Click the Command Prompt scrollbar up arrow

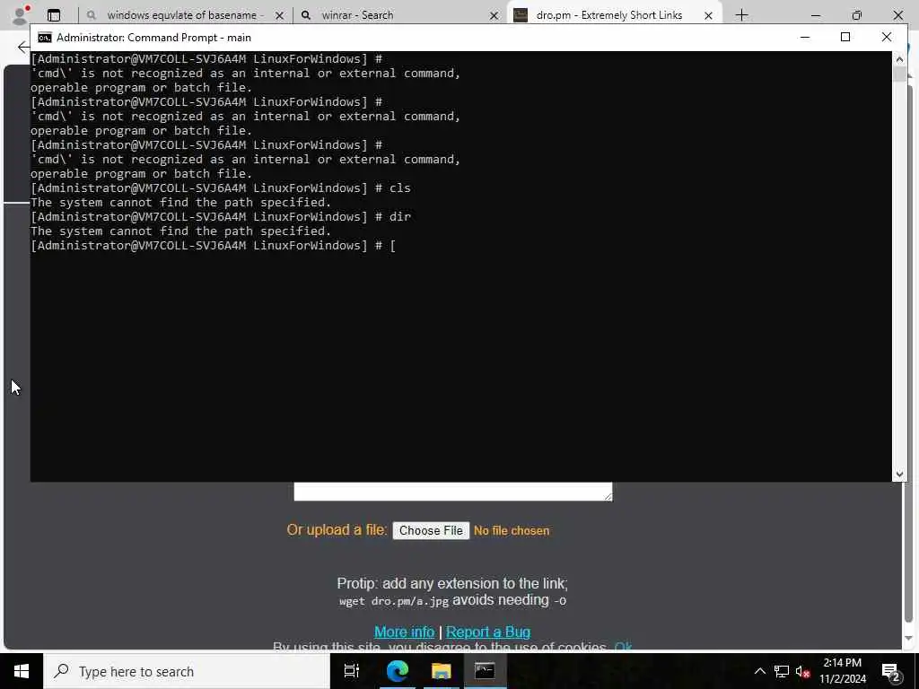899,58
